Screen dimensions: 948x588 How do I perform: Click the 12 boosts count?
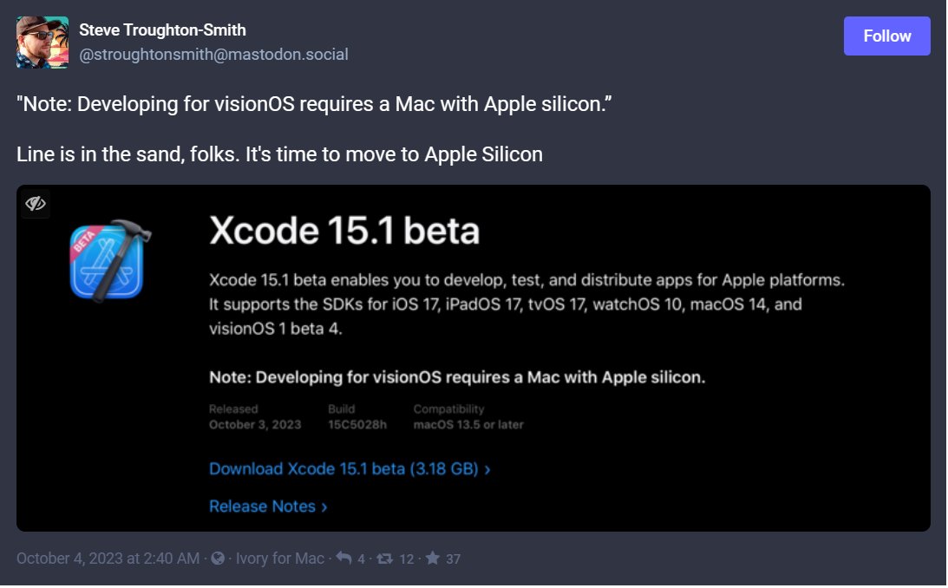tap(407, 559)
